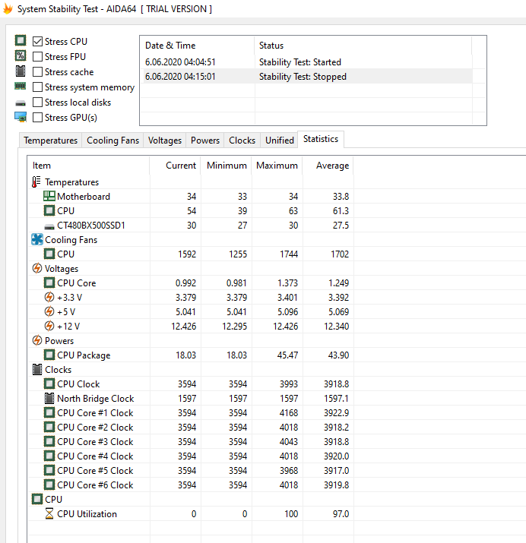This screenshot has height=543, width=526.
Task: Click the chip icon next to CPU Core voltage
Action: pos(49,283)
